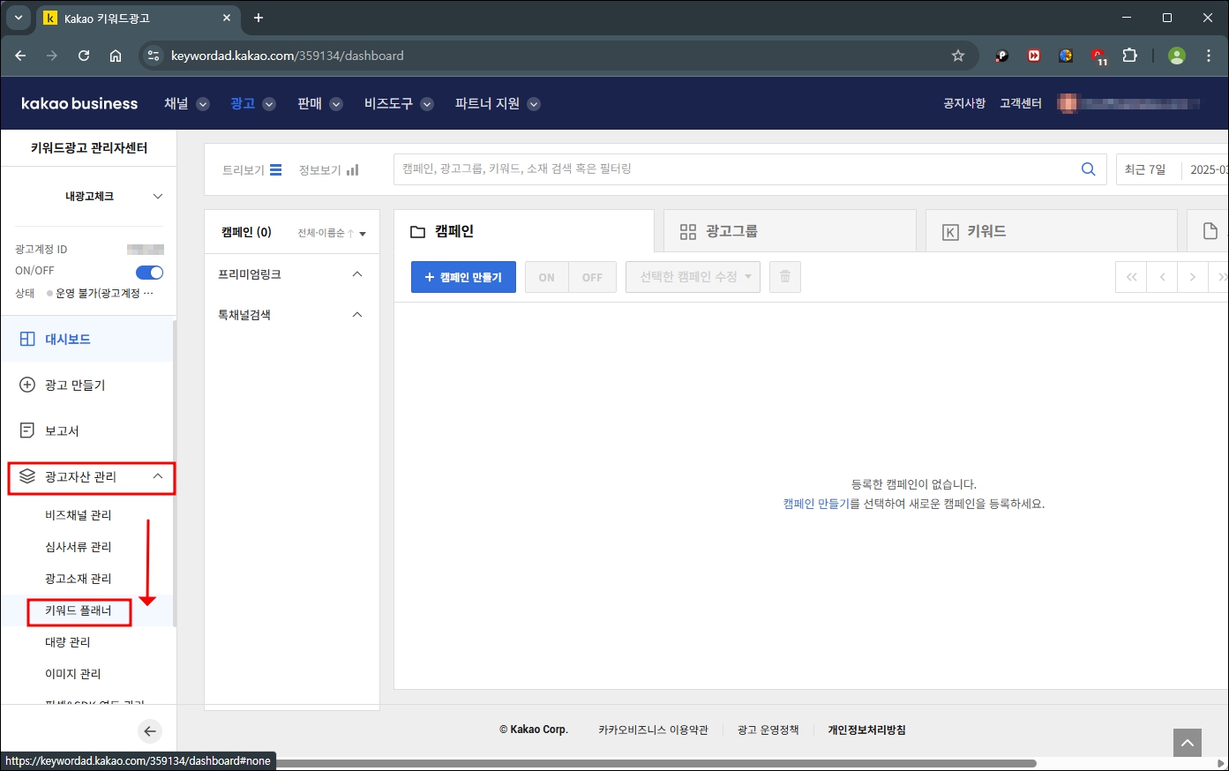
Task: Click the 광고자산 관리 stack icon
Action: [x=29, y=476]
